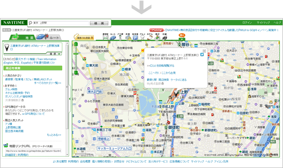283x168 pixels.
Task: Click the 周辺検索 link in popup
Action: [164, 80]
